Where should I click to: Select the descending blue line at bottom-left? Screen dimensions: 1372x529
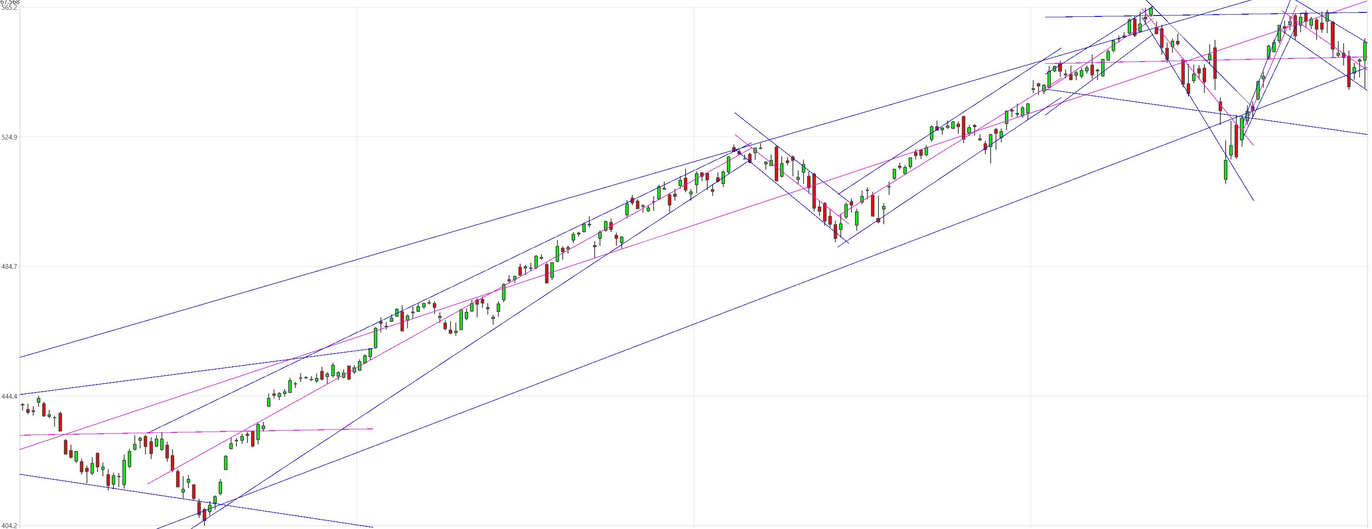(196, 500)
